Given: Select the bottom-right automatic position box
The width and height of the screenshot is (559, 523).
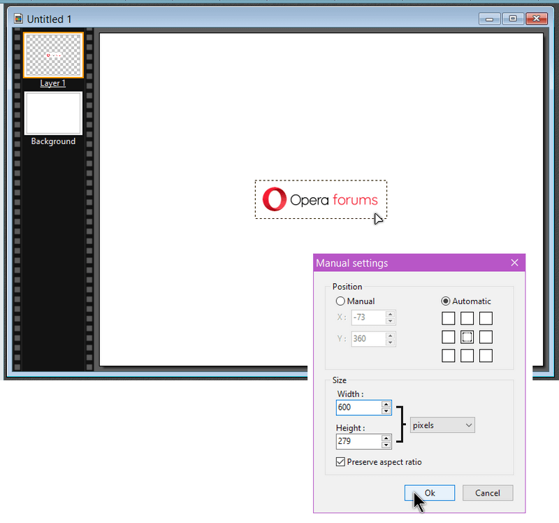Looking at the screenshot, I should (486, 356).
